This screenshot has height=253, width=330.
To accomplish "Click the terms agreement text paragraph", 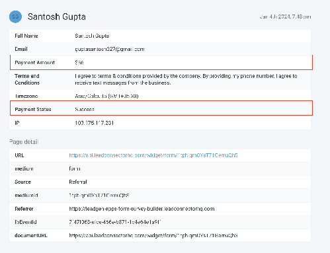I will pyautogui.click(x=186, y=79).
